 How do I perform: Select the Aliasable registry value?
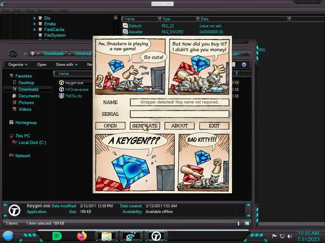135,32
